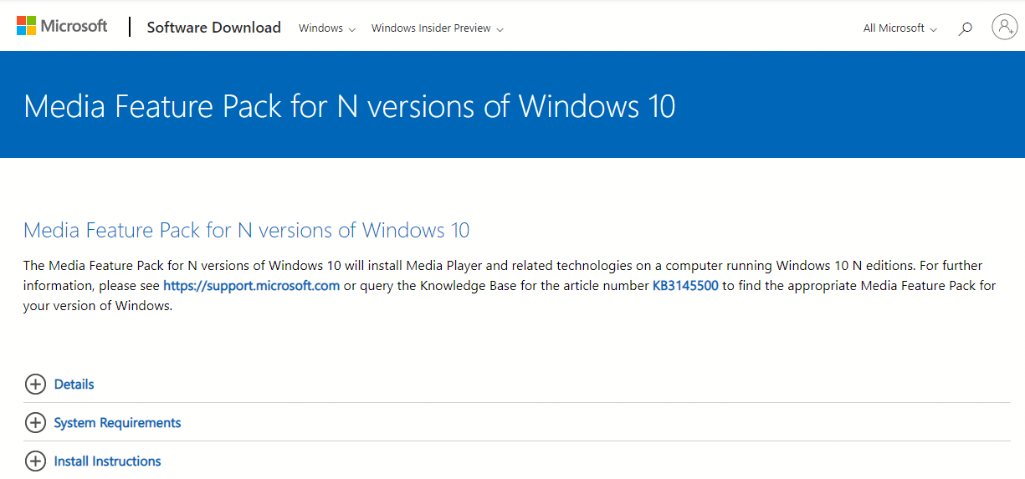
Task: Expand System Requirements plus circle icon
Action: point(35,422)
